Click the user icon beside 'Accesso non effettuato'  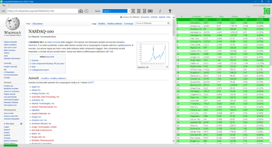121,17
